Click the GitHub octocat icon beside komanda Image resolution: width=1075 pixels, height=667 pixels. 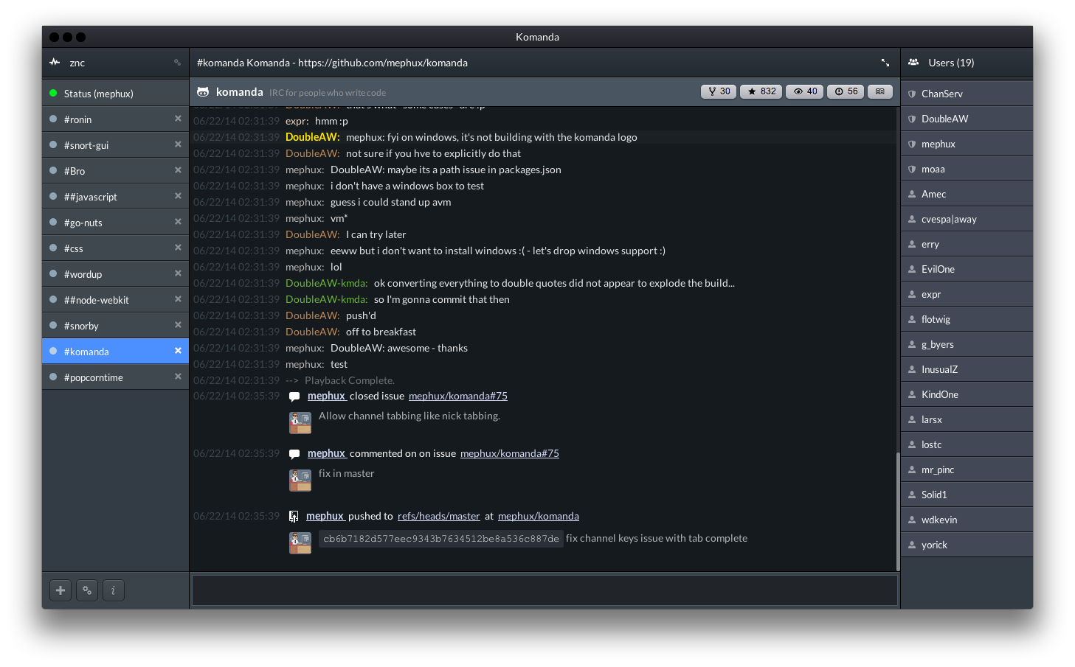pos(203,92)
